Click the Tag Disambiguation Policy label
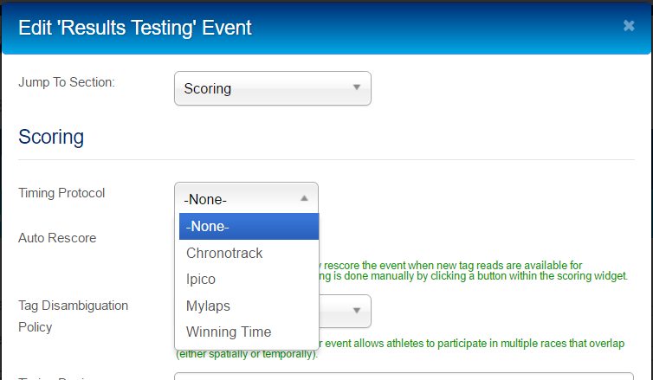This screenshot has height=380, width=653. click(74, 316)
